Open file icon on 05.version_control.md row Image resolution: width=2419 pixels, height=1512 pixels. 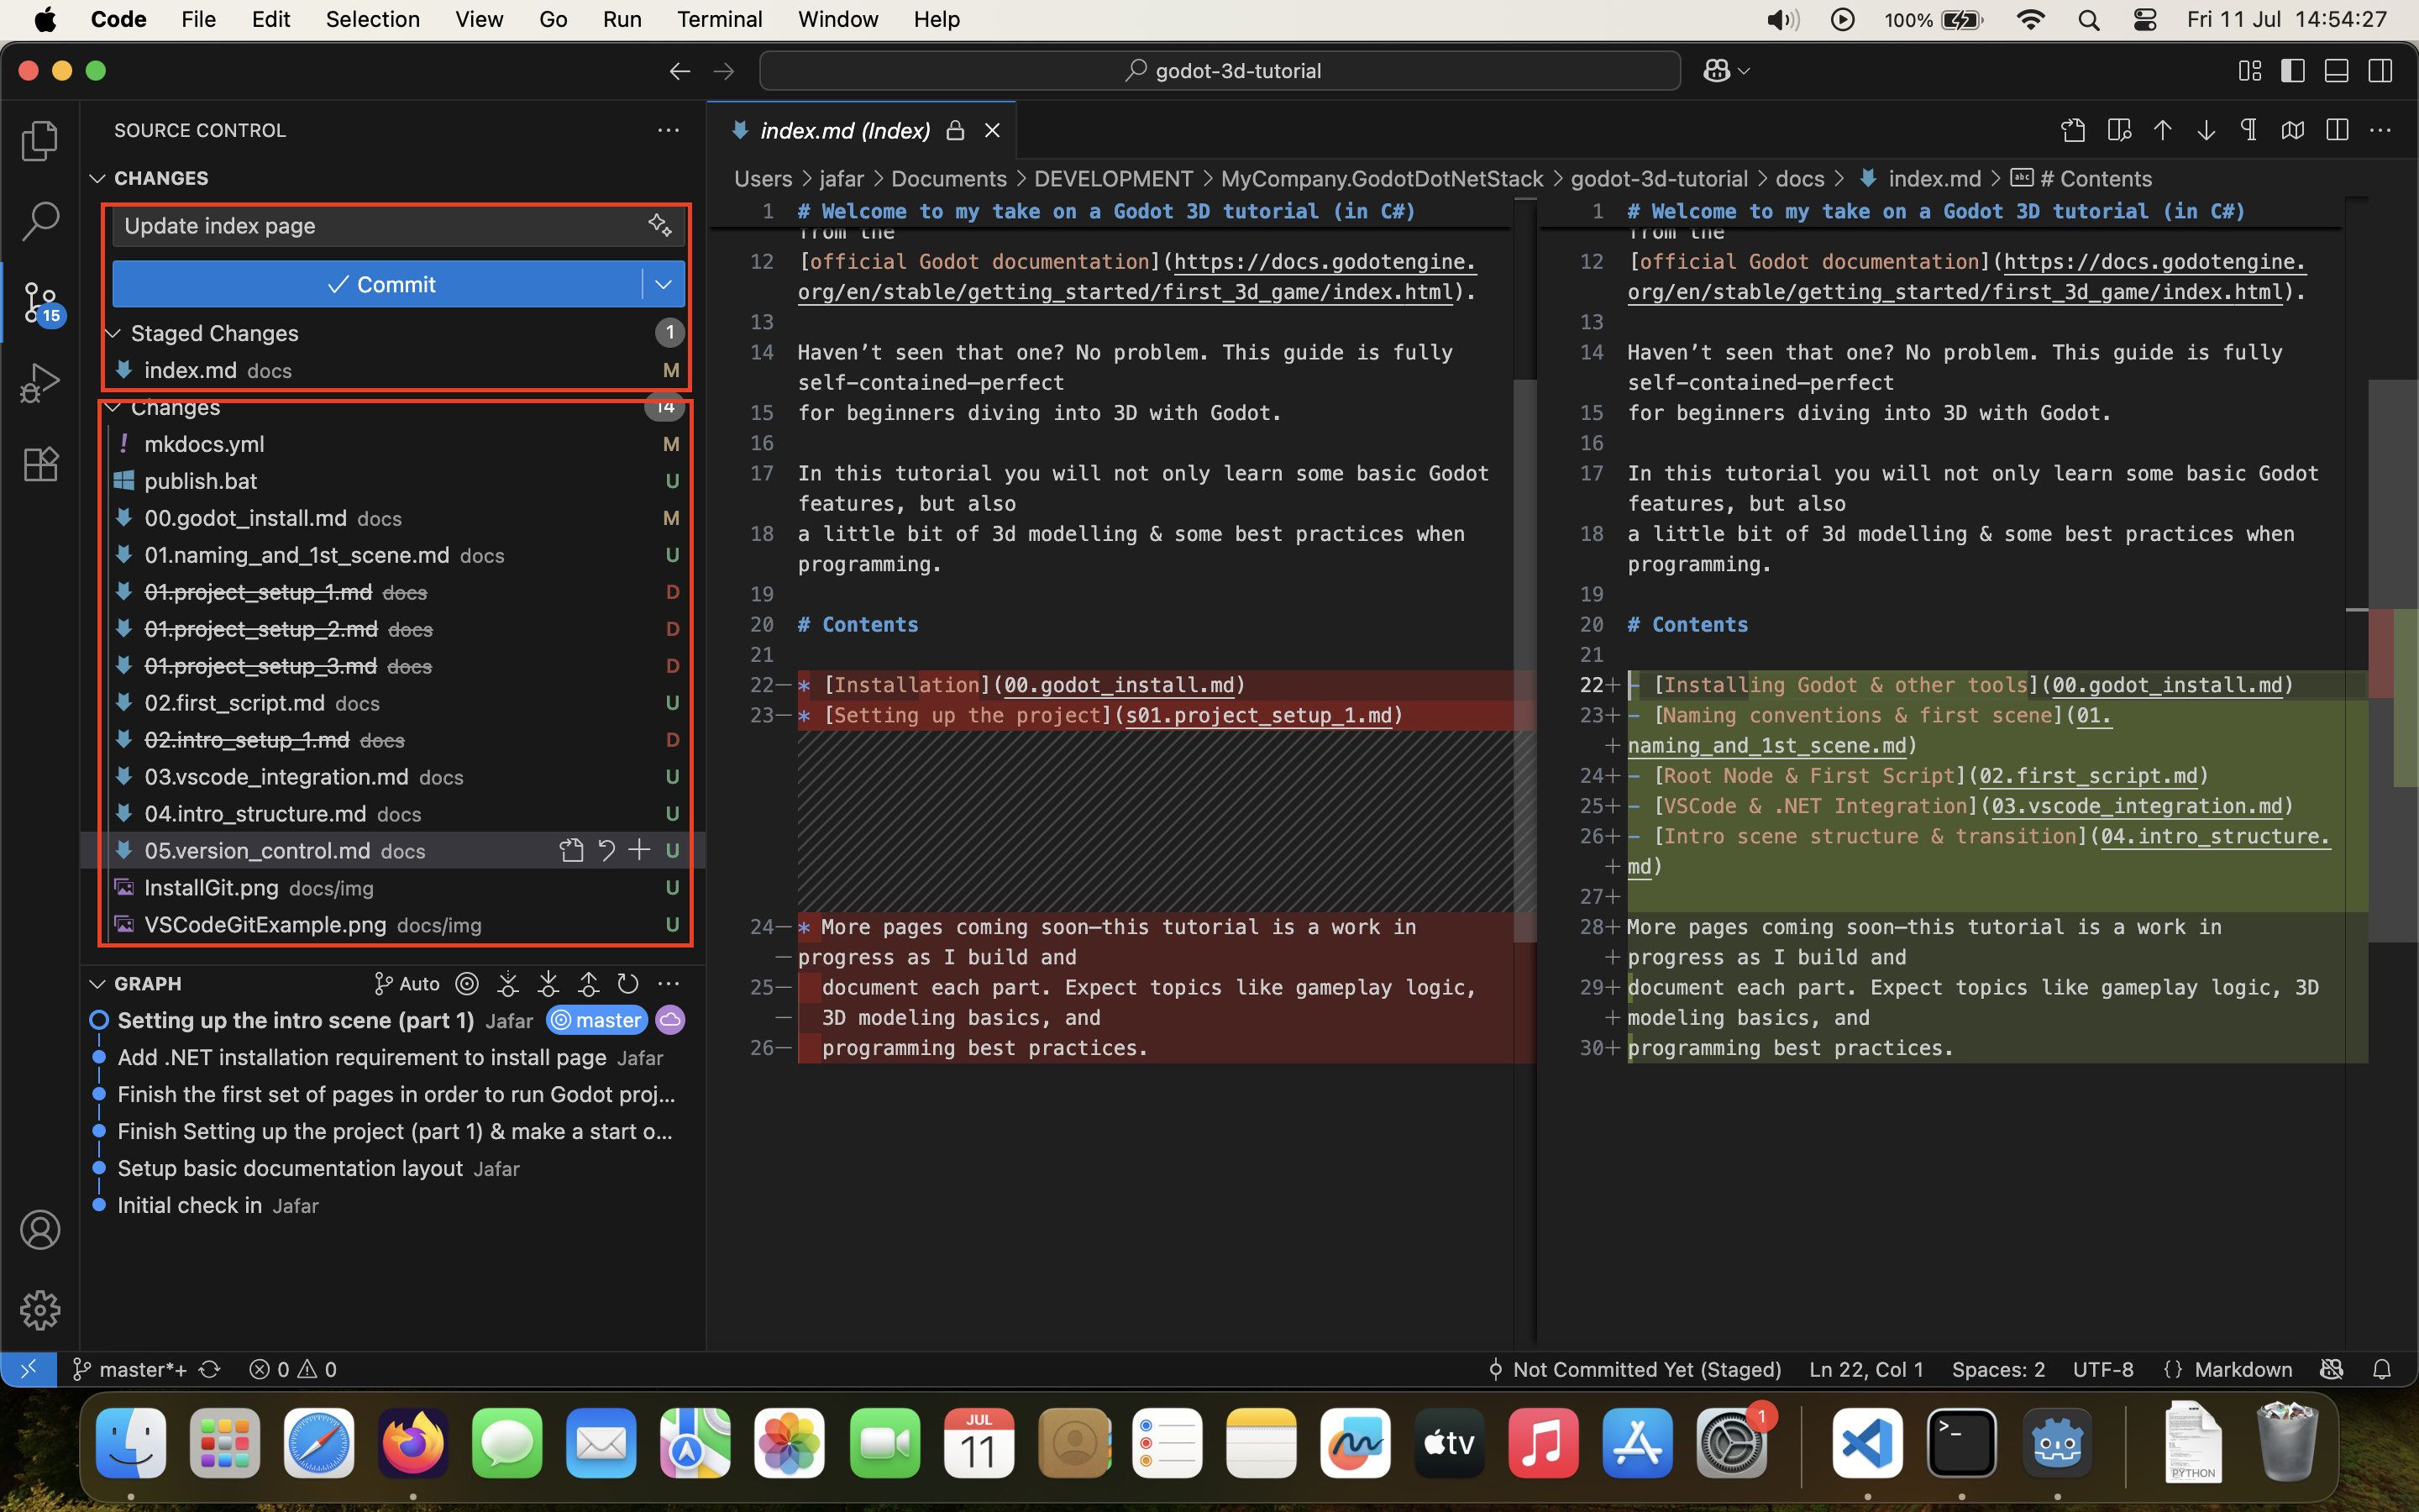[572, 850]
